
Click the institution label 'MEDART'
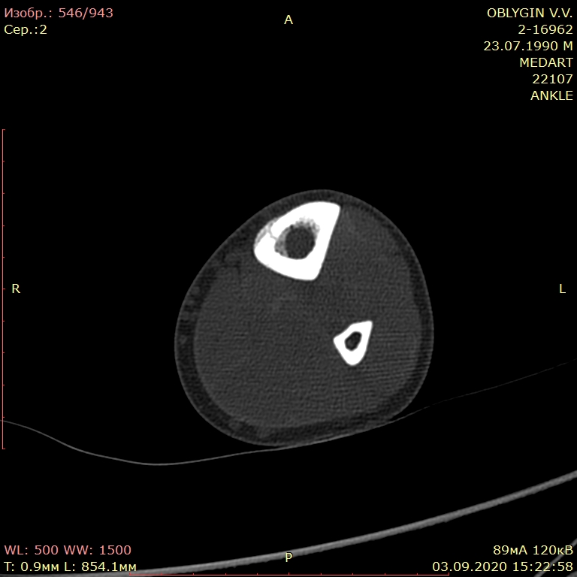[546, 62]
